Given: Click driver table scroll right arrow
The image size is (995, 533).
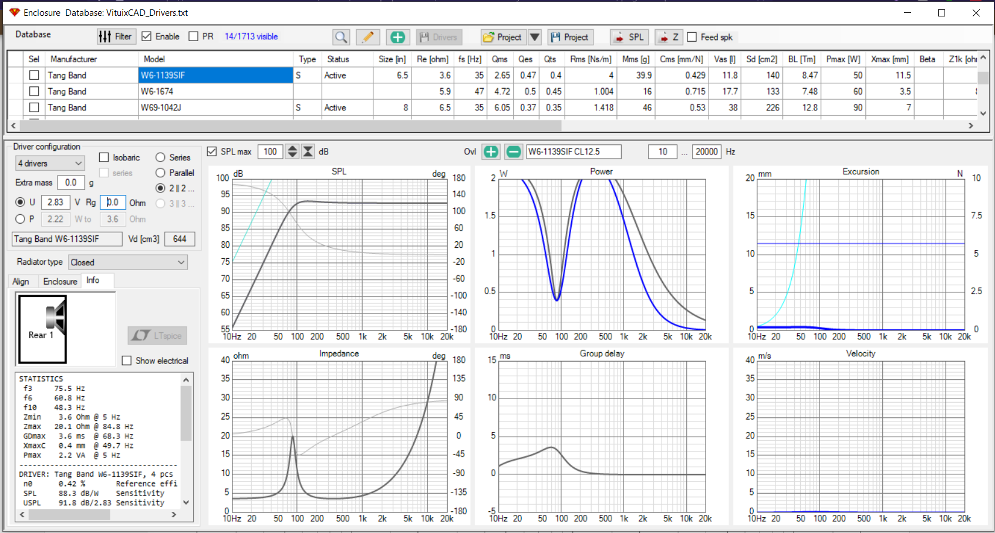Looking at the screenshot, I should (x=971, y=126).
